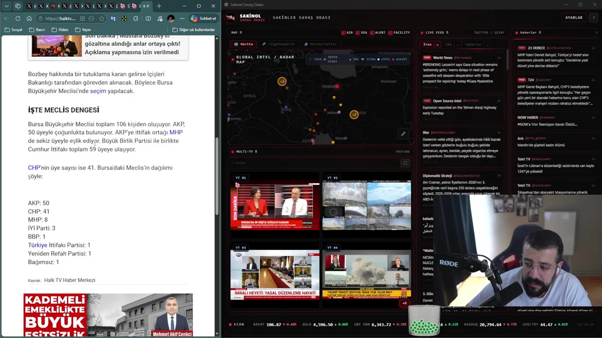Select the İBB live feed tab

449,45
